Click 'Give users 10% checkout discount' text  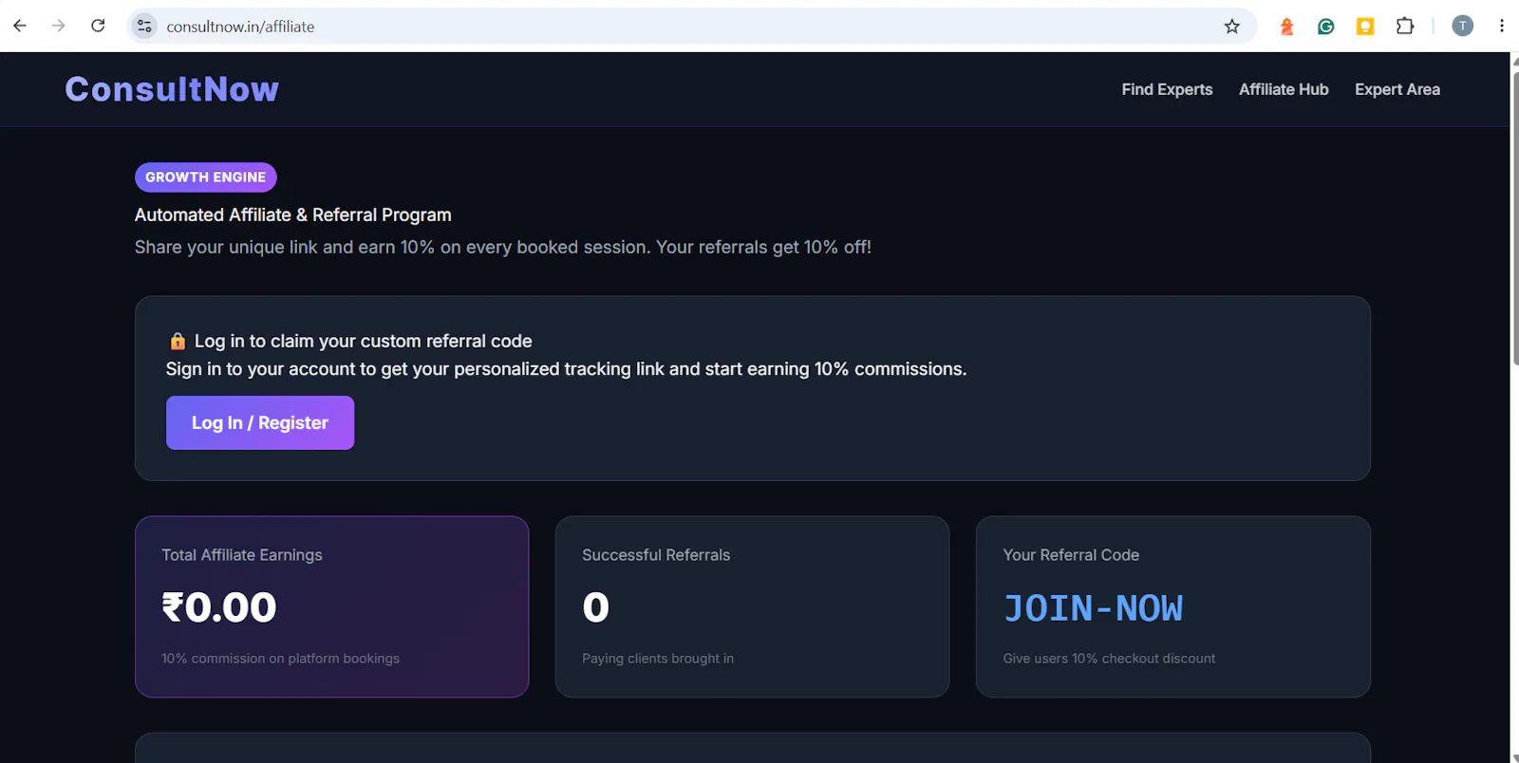pos(1109,659)
